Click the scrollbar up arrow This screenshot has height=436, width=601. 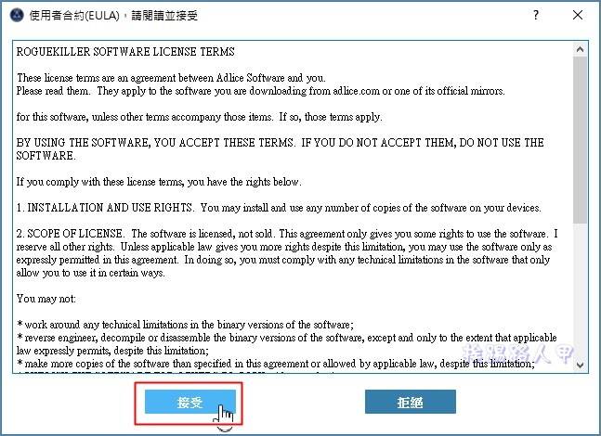(x=581, y=49)
